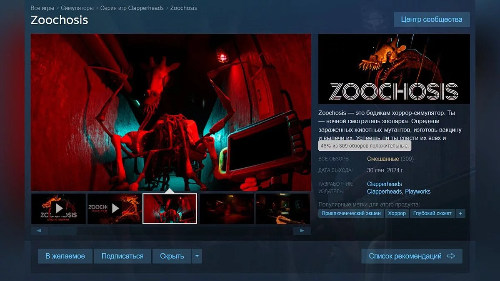Expand tags with the plus button
The width and height of the screenshot is (500, 281).
tap(460, 213)
